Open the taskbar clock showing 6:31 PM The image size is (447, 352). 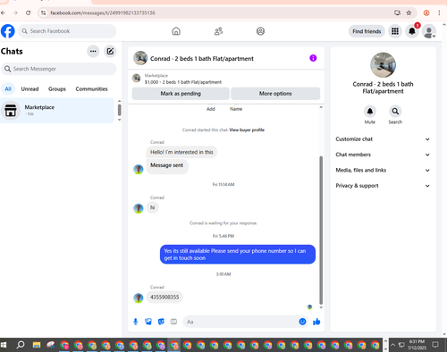coord(417,345)
